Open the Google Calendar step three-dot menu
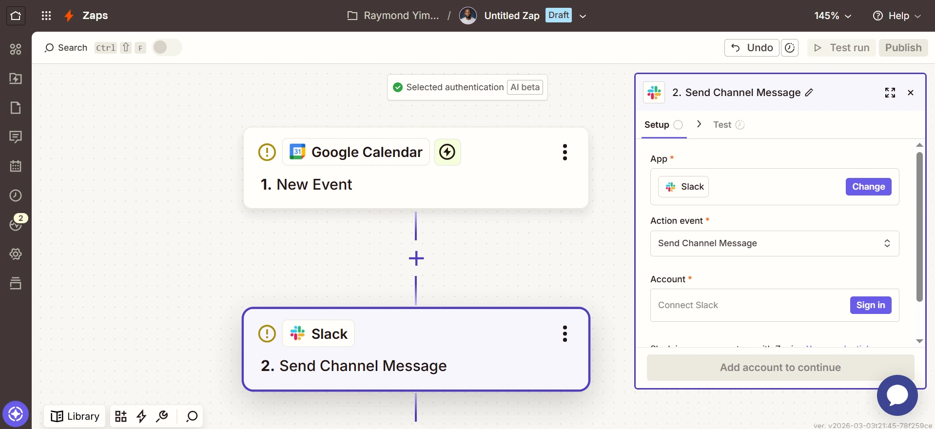Image resolution: width=935 pixels, height=429 pixels. click(565, 152)
